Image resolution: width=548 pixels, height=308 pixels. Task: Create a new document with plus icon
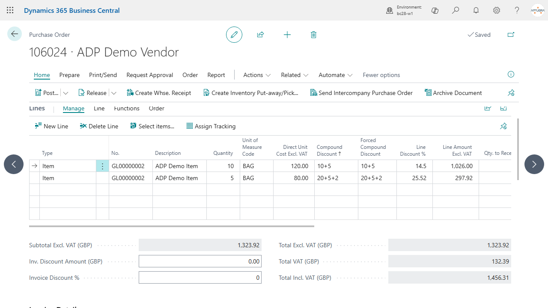coord(287,35)
